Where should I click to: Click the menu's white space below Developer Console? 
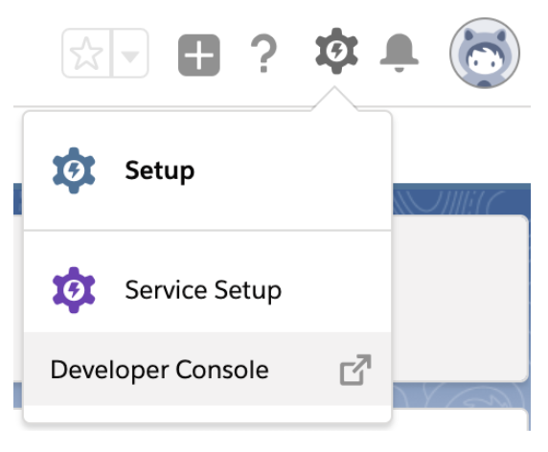(x=207, y=414)
